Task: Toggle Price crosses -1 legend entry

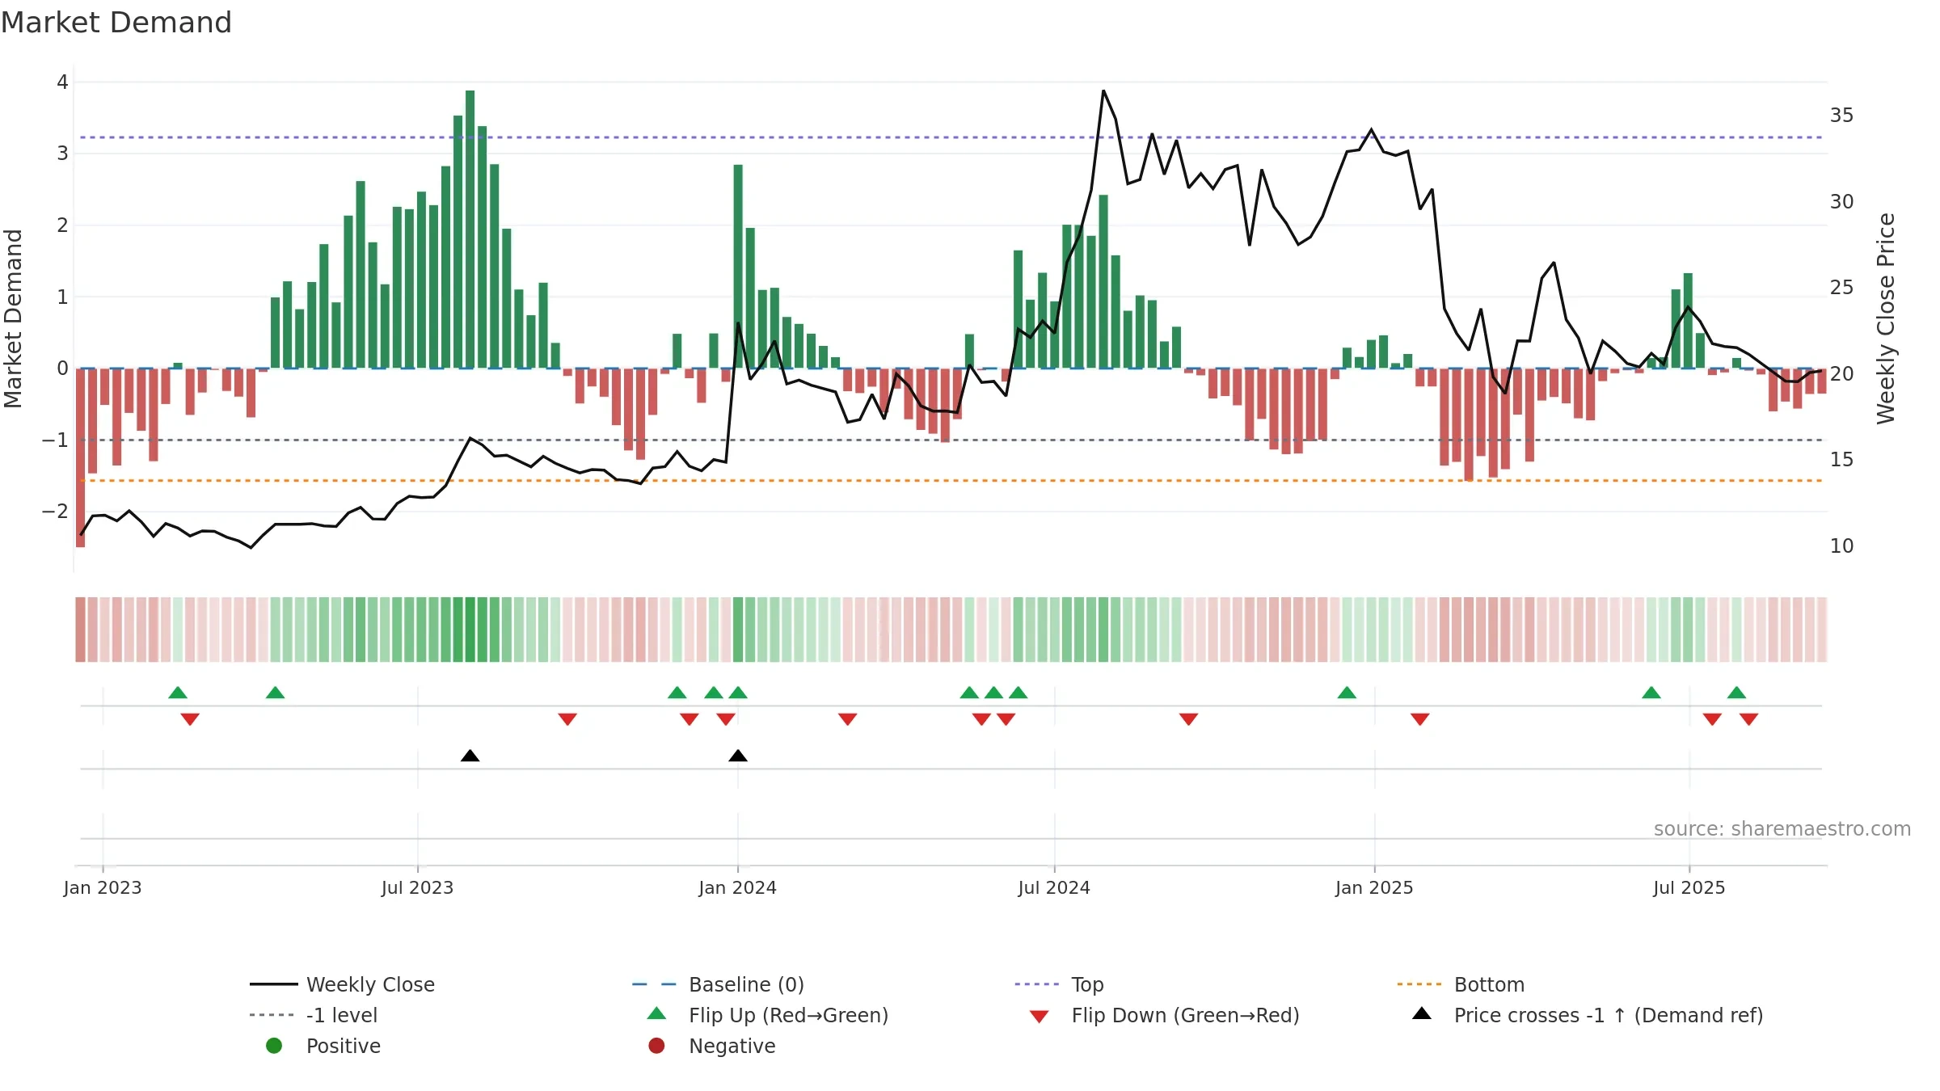Action: 1588,1015
